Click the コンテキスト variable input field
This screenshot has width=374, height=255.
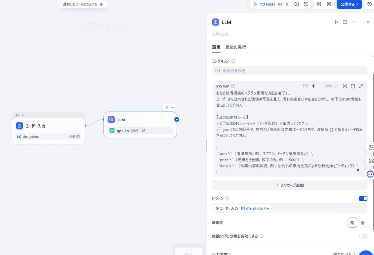tap(290, 70)
